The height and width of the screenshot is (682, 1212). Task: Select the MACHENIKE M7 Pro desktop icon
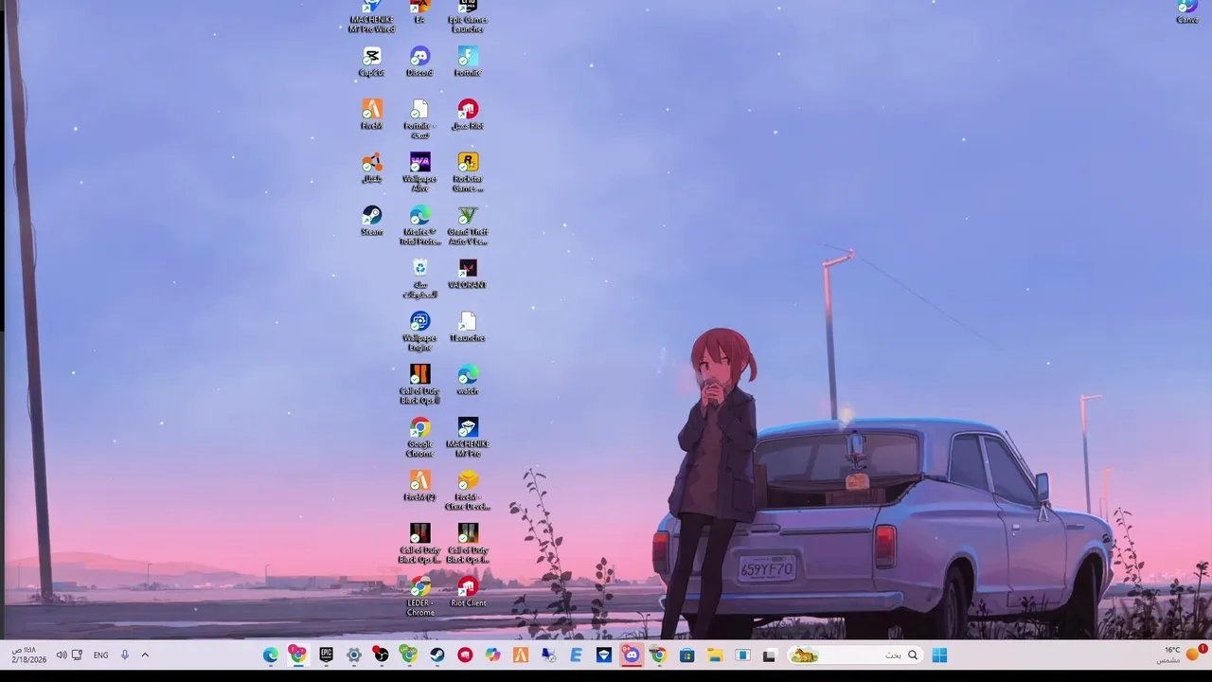468,438
